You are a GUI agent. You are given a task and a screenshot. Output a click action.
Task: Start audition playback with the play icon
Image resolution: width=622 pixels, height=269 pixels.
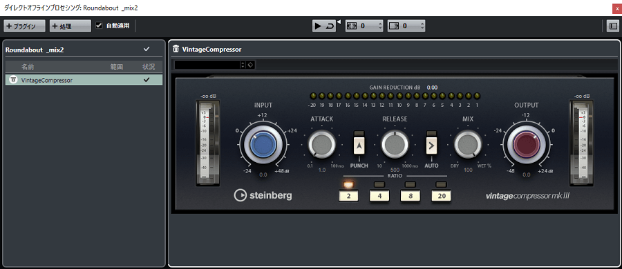coord(318,26)
